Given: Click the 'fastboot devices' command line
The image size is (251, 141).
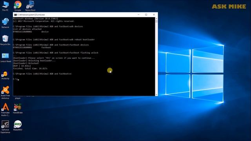Looking at the screenshot, I should pos(51,45).
